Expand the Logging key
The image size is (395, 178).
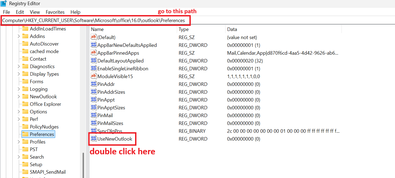pyautogui.click(x=19, y=89)
